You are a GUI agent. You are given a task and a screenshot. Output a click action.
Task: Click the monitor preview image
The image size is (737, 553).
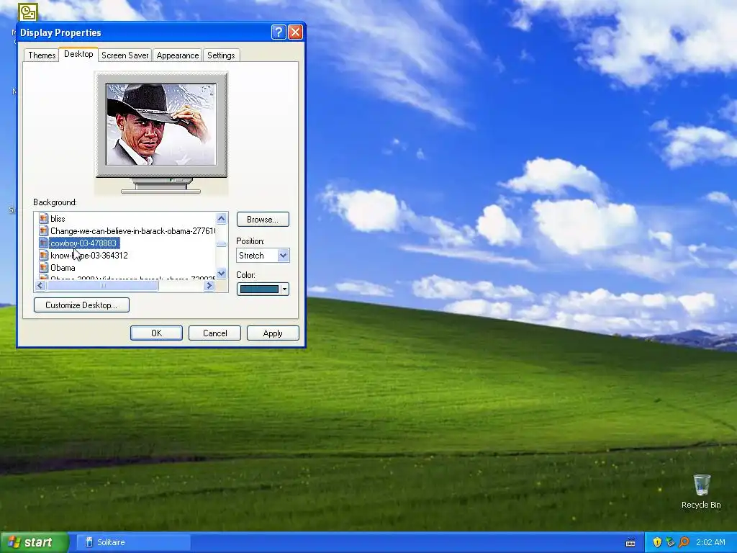point(161,125)
